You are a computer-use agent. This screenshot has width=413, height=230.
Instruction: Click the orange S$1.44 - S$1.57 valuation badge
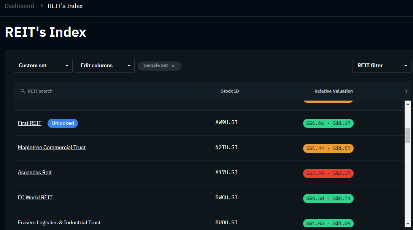point(328,148)
